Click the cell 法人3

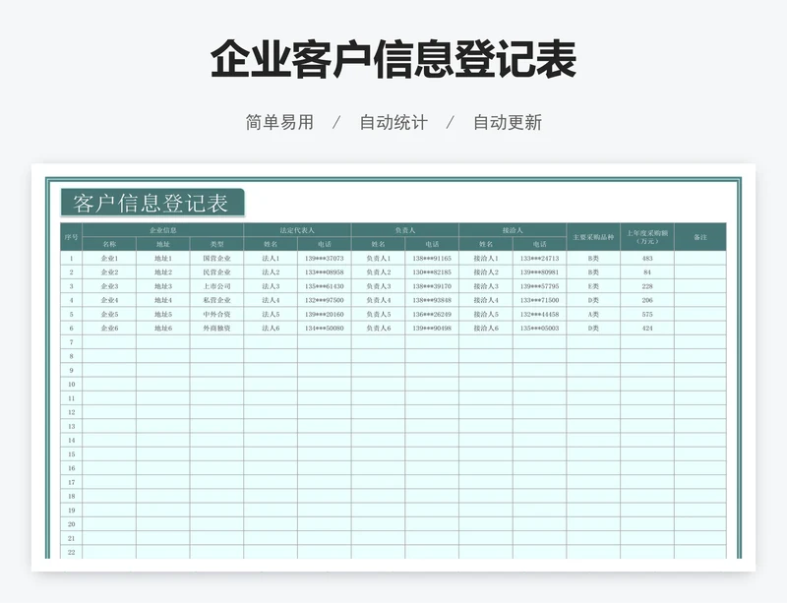[271, 286]
